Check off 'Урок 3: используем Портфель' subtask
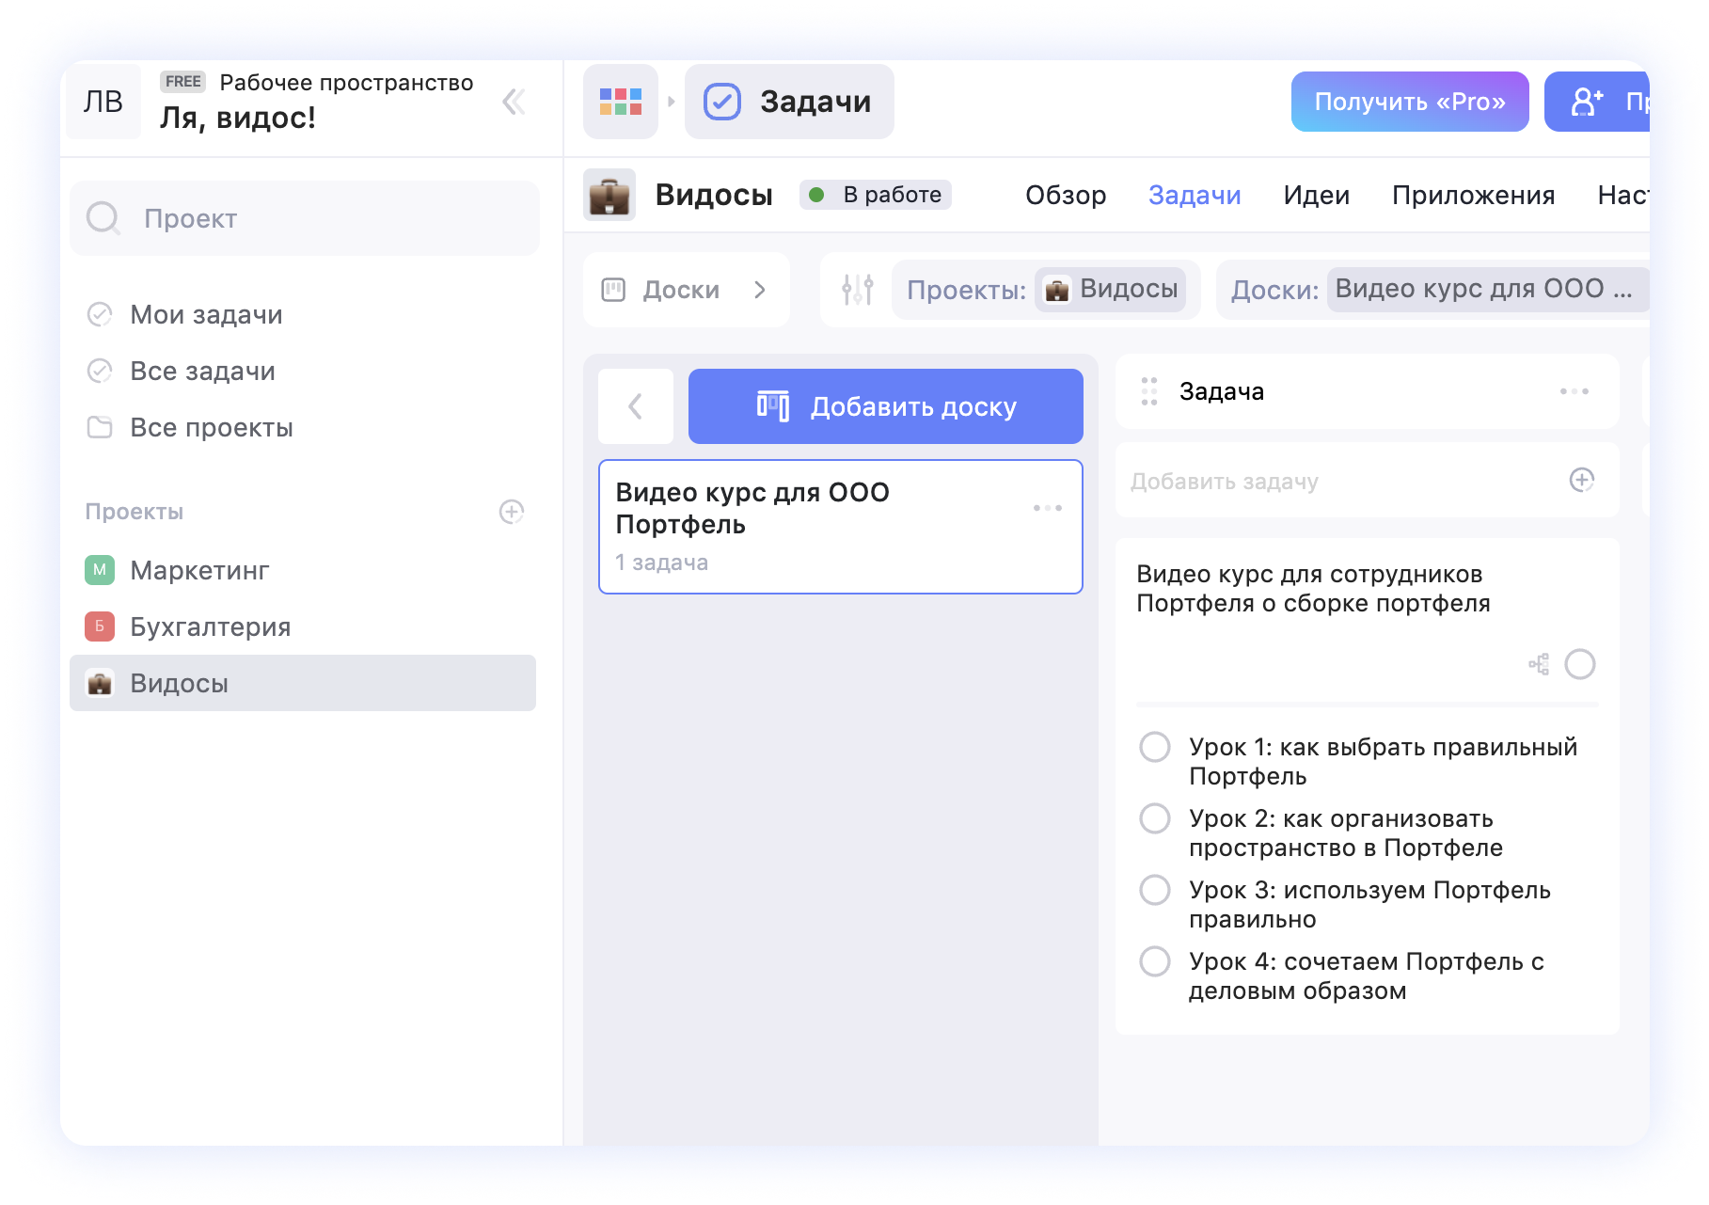Viewport: 1709px width, 1205px height. (1155, 891)
